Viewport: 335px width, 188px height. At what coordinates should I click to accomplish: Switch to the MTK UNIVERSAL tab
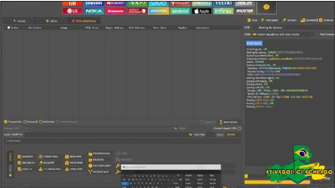pyautogui.click(x=84, y=21)
